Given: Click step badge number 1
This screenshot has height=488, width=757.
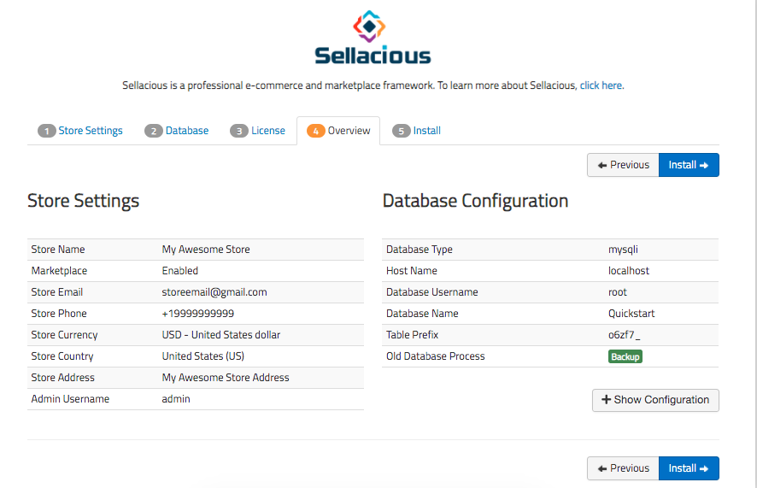Looking at the screenshot, I should pos(47,131).
